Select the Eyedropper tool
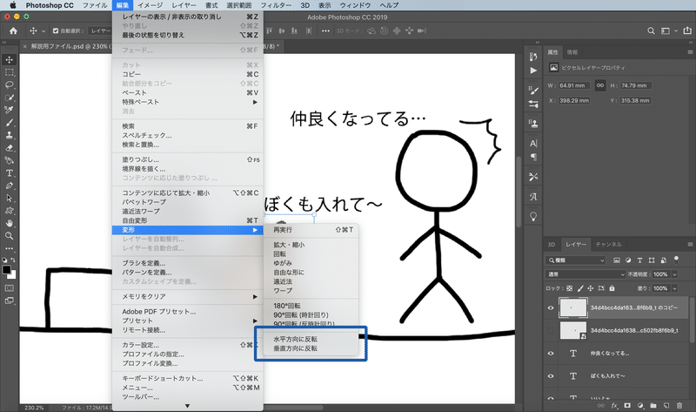This screenshot has height=412, width=696. click(x=10, y=110)
